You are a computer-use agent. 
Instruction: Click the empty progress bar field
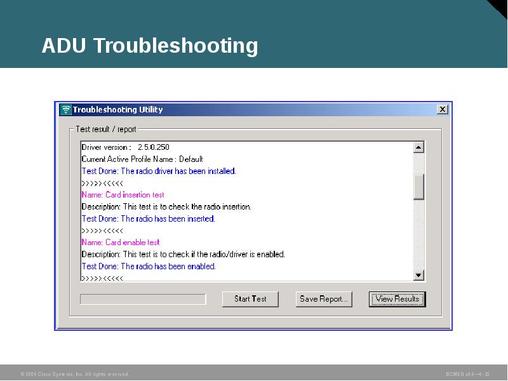(144, 298)
